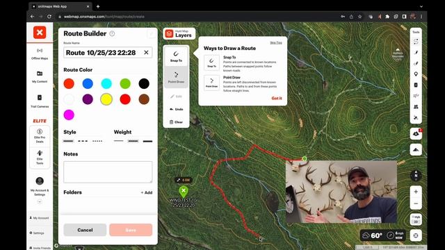
Task: Click the Point Draw icon in tooltip
Action: pyautogui.click(x=211, y=83)
